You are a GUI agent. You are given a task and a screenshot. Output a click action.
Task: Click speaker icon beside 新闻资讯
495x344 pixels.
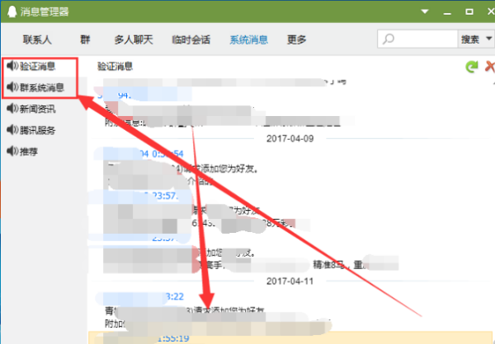point(12,109)
